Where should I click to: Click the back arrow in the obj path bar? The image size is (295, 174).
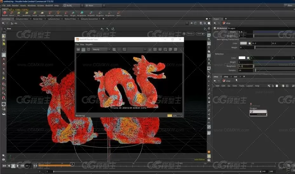click(x=3, y=23)
